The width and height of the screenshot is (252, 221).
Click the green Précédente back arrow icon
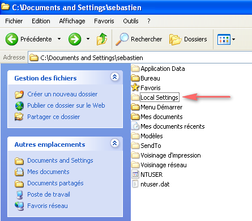(12, 39)
